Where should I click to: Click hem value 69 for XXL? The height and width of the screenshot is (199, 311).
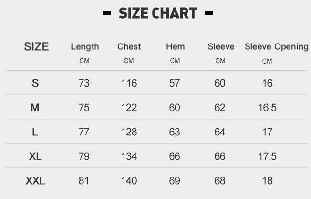coord(175,181)
